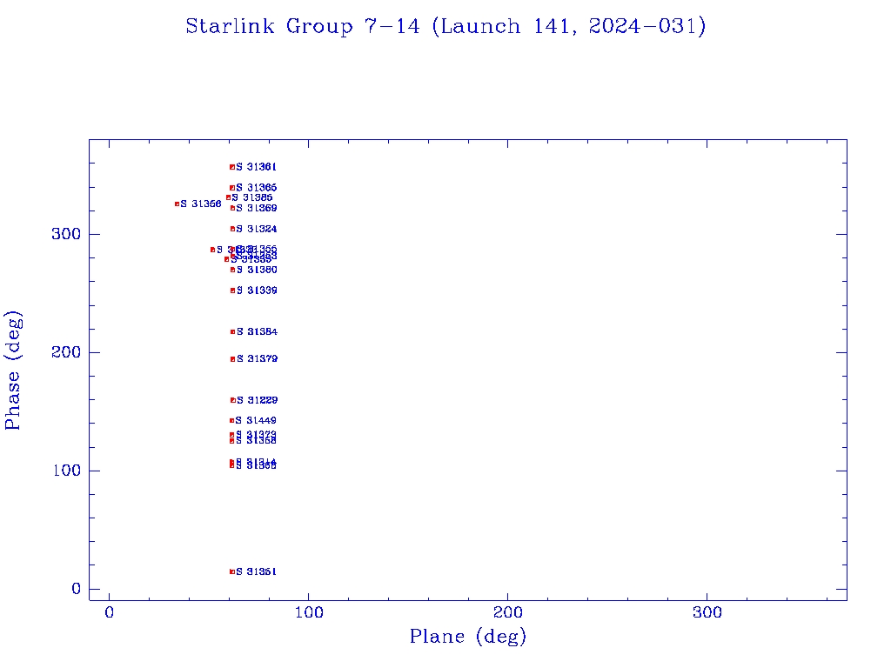
Task: Select the "S 31361" satellite label
Action: [x=257, y=167]
